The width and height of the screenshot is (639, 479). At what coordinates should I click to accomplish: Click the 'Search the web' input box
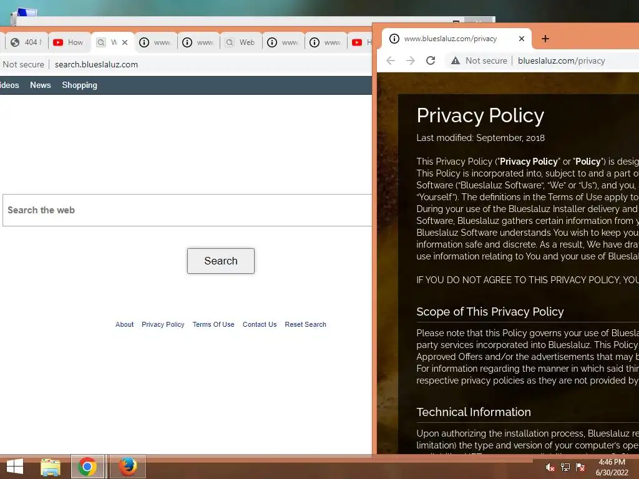pyautogui.click(x=187, y=210)
